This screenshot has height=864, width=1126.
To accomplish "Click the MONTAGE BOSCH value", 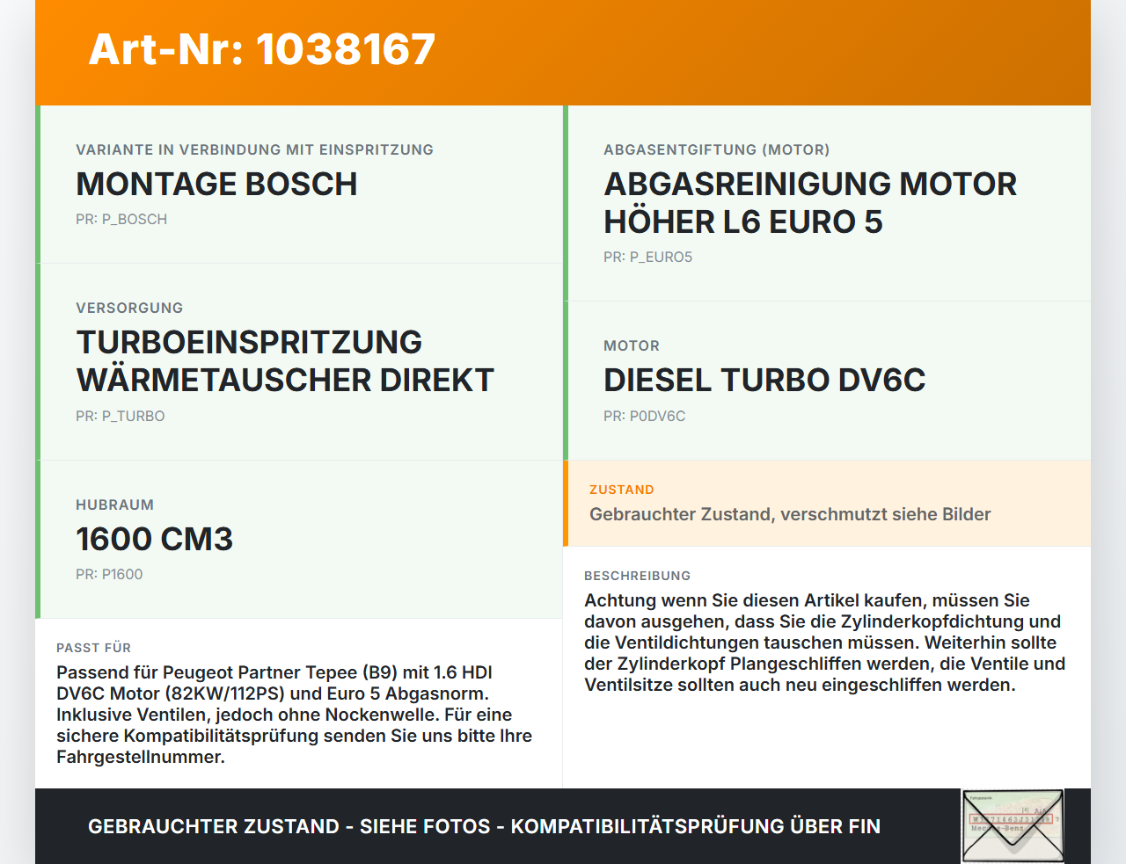I will point(216,184).
